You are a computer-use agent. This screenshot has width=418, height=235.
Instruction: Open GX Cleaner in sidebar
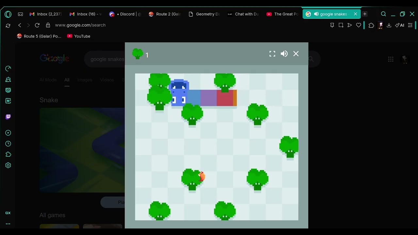(8, 79)
